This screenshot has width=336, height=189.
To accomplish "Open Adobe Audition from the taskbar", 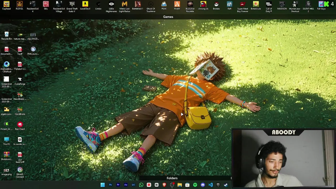I will (x=126, y=185).
